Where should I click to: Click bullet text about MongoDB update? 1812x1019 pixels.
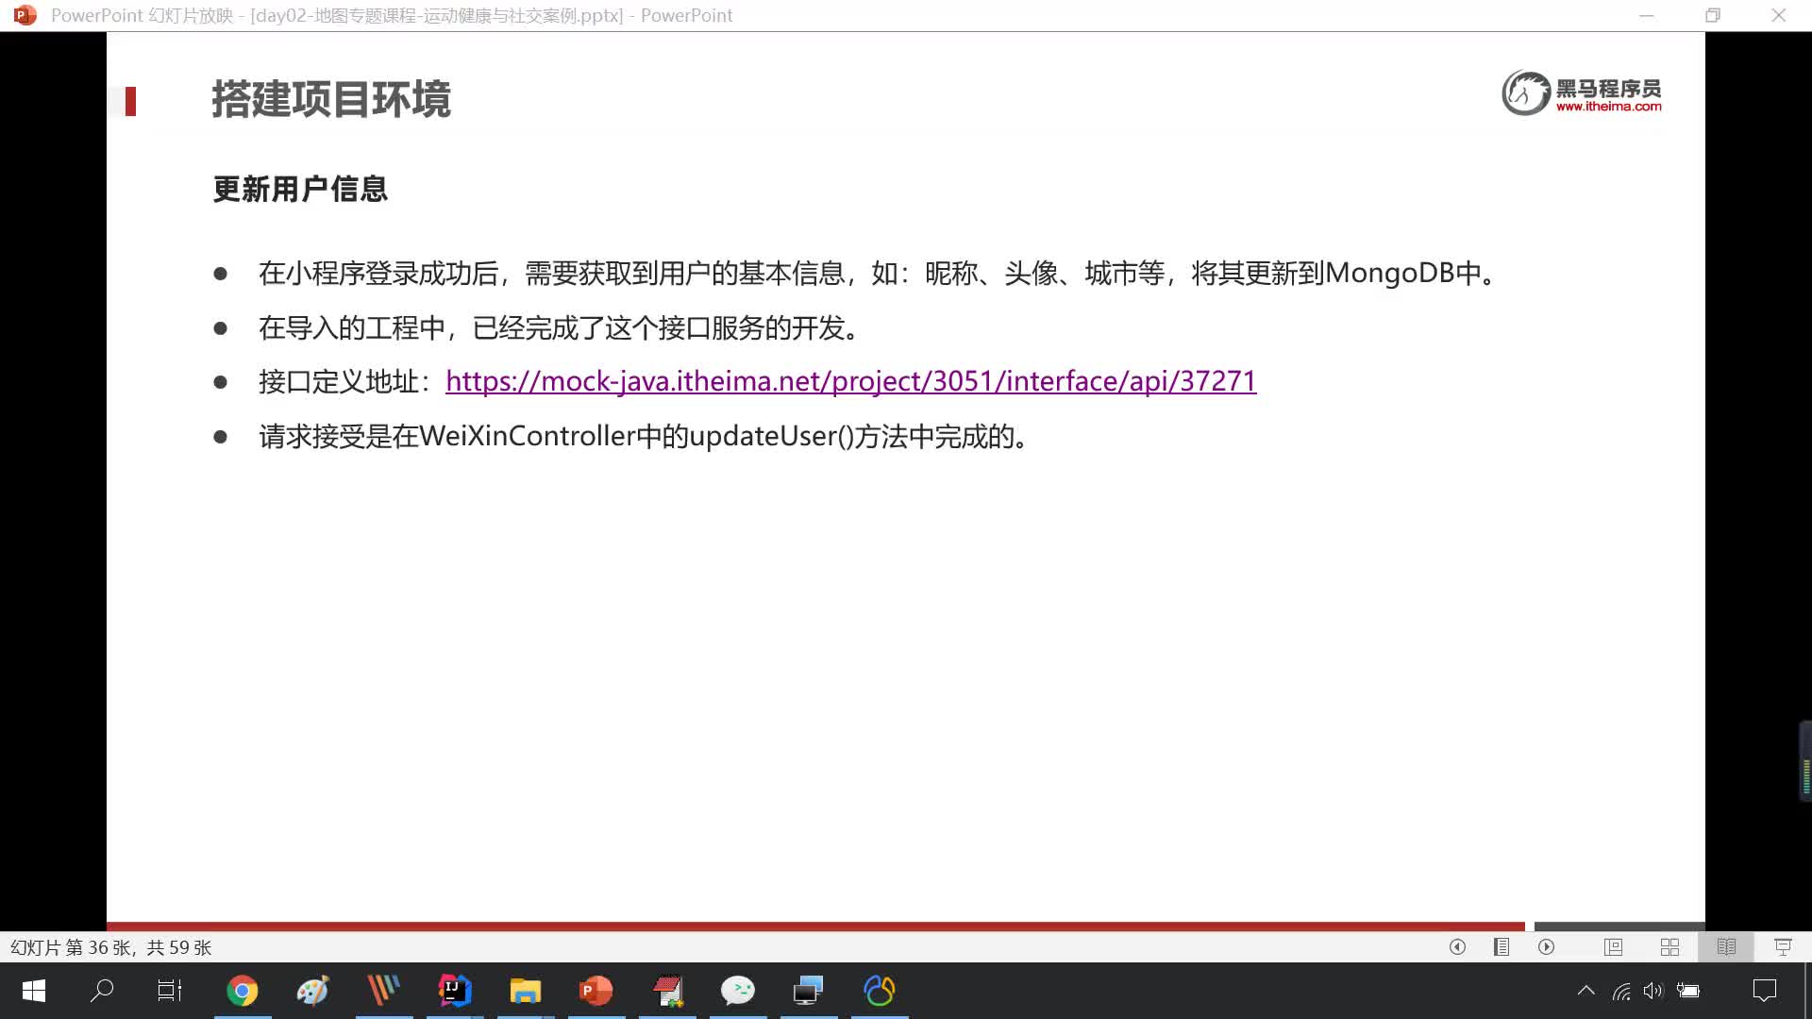click(x=878, y=274)
